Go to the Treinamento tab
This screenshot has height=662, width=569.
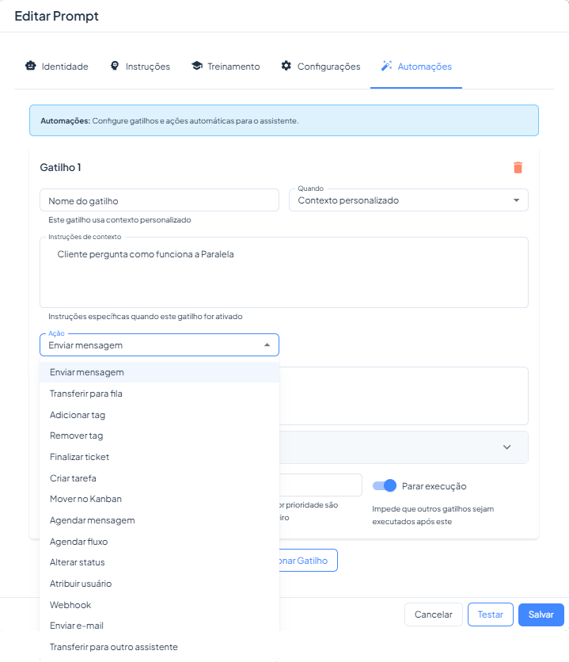[x=226, y=67]
